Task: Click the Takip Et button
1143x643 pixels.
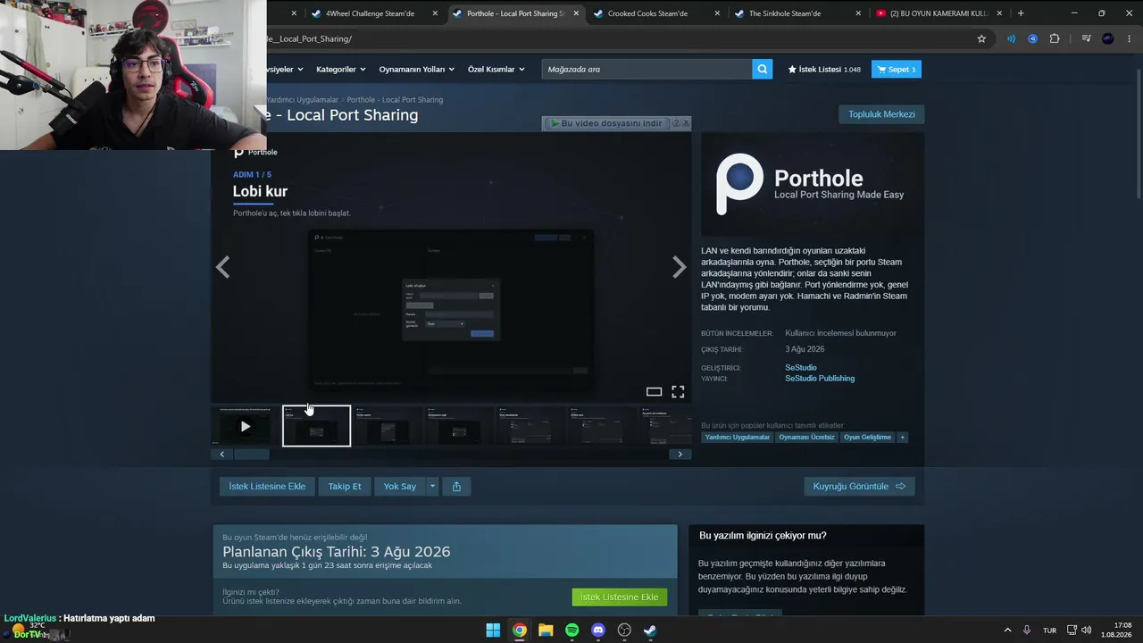Action: (x=345, y=486)
